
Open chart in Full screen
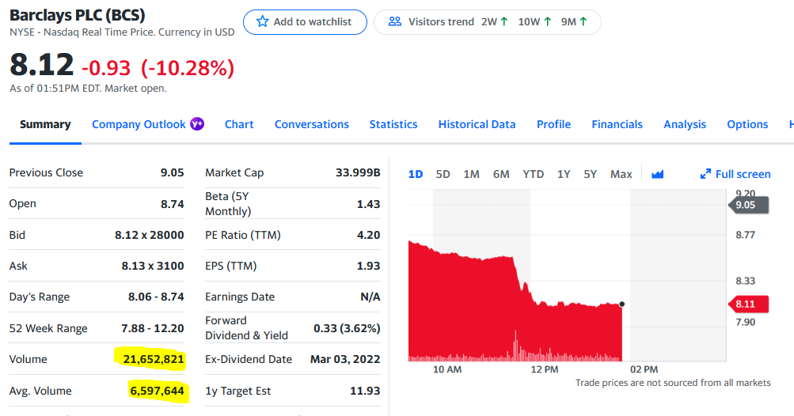735,174
